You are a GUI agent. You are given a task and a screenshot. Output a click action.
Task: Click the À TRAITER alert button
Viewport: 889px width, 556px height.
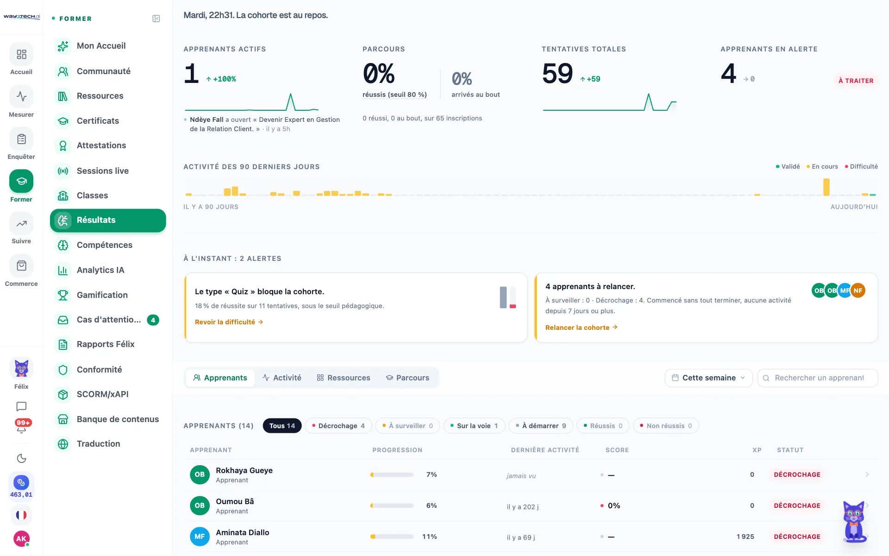tap(856, 81)
